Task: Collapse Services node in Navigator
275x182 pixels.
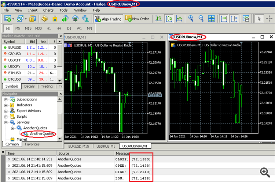Action: 6,122
